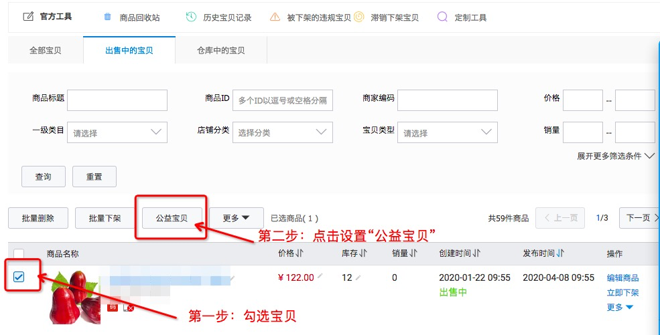Click 编辑商品 link
Viewport: 660px width, 335px height.
(x=622, y=277)
